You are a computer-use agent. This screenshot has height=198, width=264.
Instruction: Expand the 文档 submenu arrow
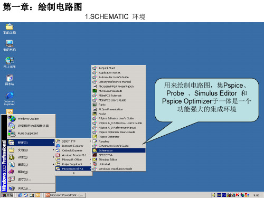53,150
